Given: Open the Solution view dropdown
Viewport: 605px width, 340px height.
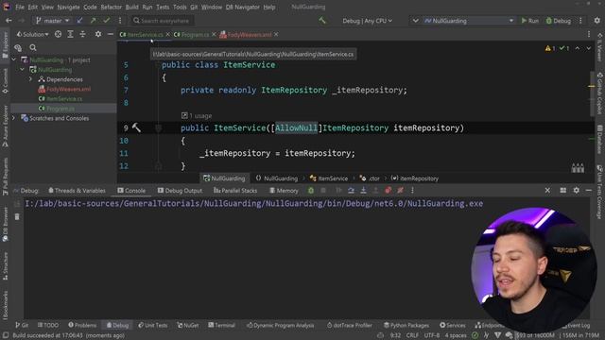Looking at the screenshot, I should click(32, 34).
